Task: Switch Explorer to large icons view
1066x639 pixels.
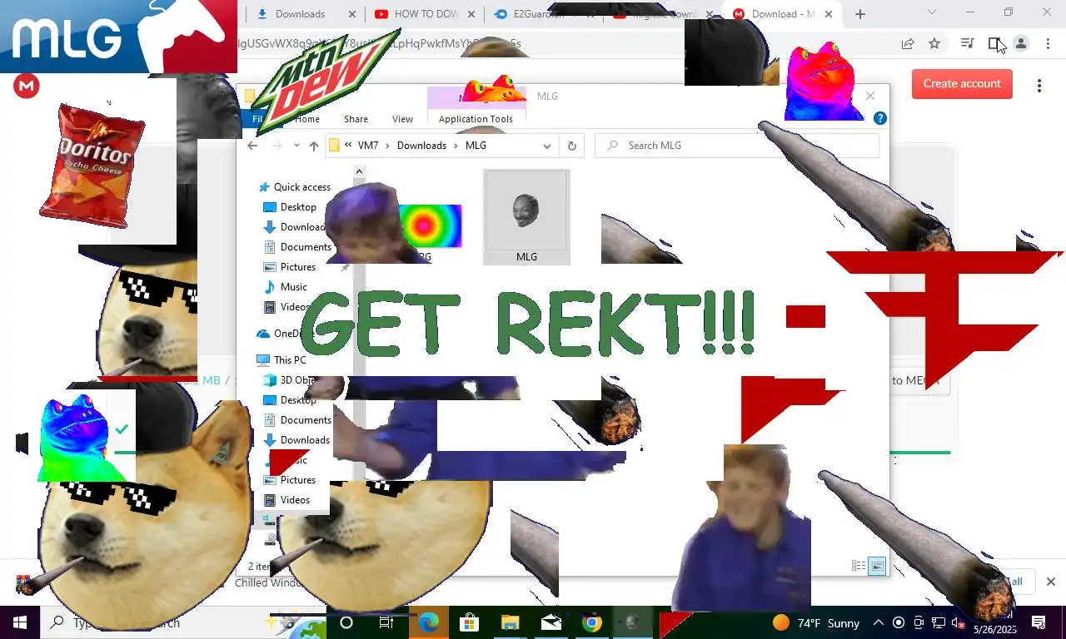Action: [x=877, y=566]
